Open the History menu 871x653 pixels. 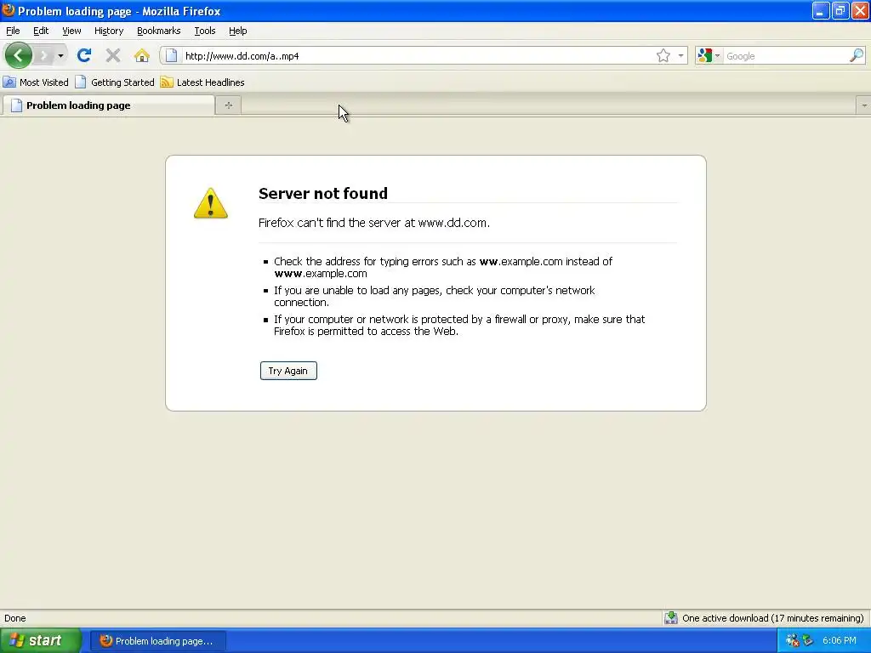point(109,31)
